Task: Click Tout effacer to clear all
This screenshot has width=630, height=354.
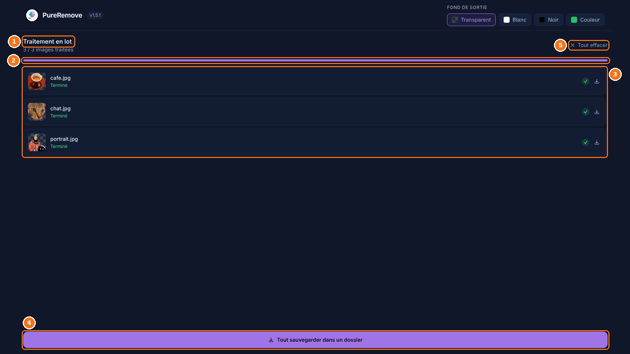Action: [x=589, y=45]
